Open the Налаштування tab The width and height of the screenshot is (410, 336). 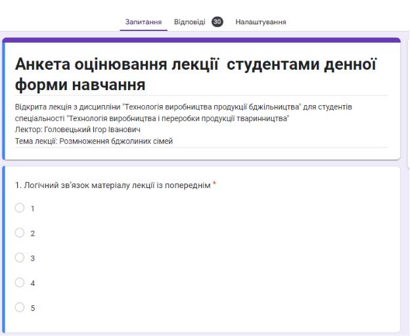click(x=261, y=22)
